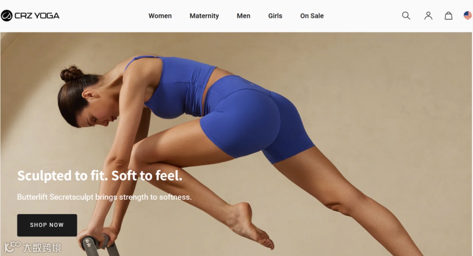Viewport: 473px width, 256px height.
Task: Change region via the US flag icon
Action: 468,15
